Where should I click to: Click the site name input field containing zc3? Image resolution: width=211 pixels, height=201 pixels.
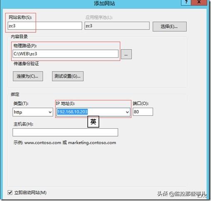[x=45, y=26]
